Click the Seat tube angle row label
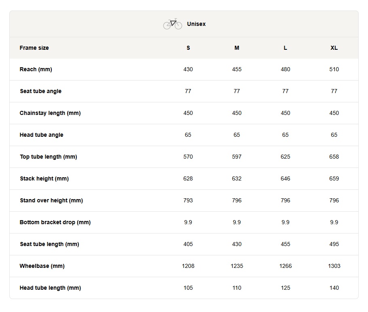 [x=40, y=91]
